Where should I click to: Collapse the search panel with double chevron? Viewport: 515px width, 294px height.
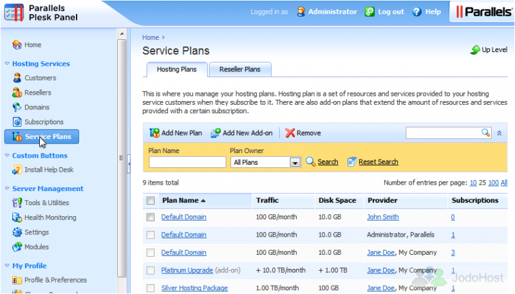click(500, 133)
